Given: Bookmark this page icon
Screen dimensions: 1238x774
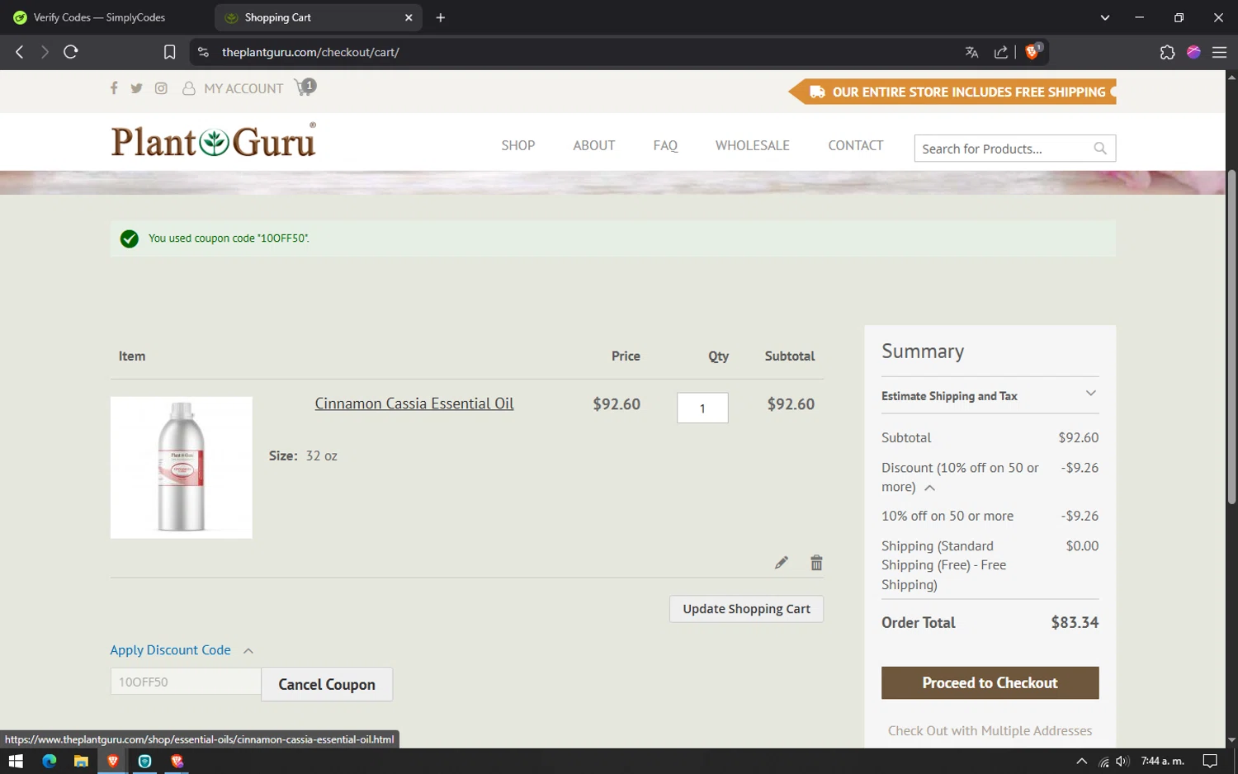Looking at the screenshot, I should coord(169,52).
